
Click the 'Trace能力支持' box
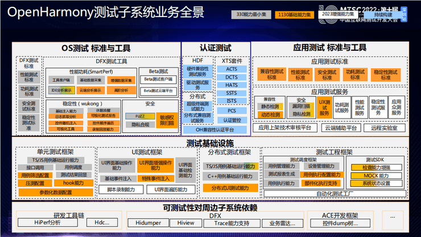(232, 223)
